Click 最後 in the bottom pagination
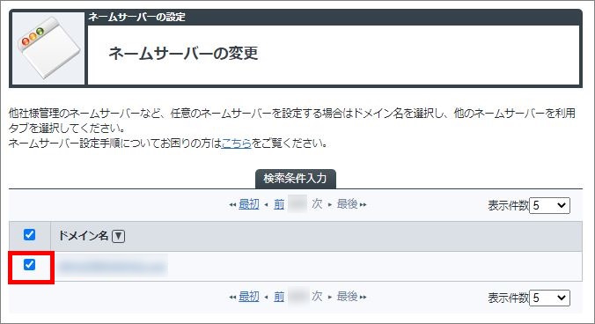Screen dimensions: 595x324 point(347,297)
